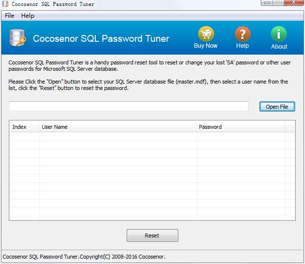Image resolution: width=305 pixels, height=264 pixels.
Task: Click the app icon in the title bar
Action: [x=5, y=4]
